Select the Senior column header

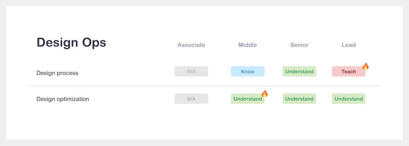pos(299,45)
